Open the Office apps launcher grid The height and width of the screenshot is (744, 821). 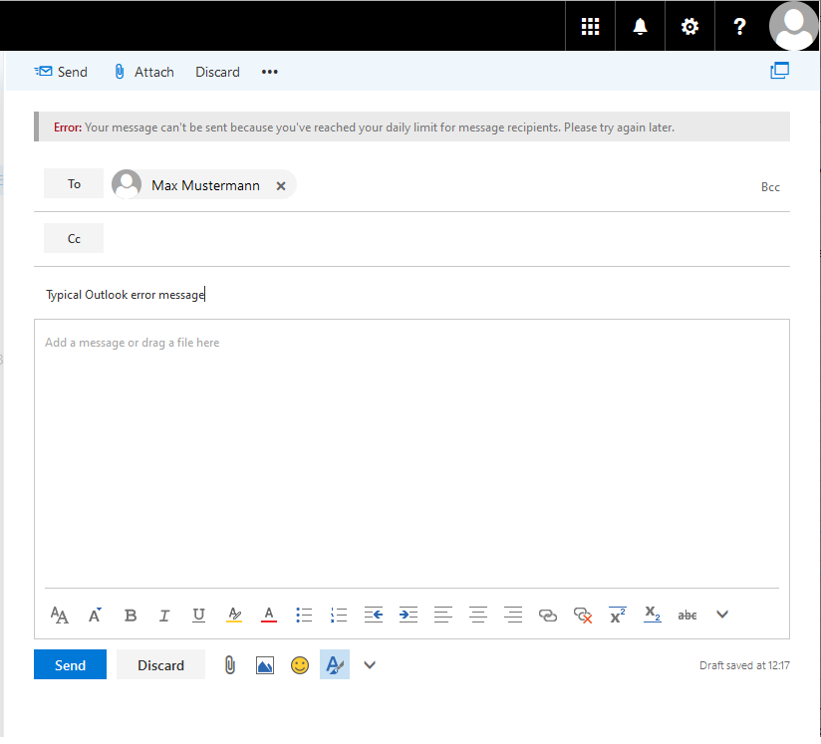pyautogui.click(x=590, y=26)
